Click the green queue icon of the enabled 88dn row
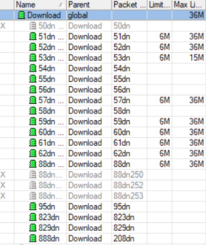Screen dimensions: 206x245 (33, 164)
